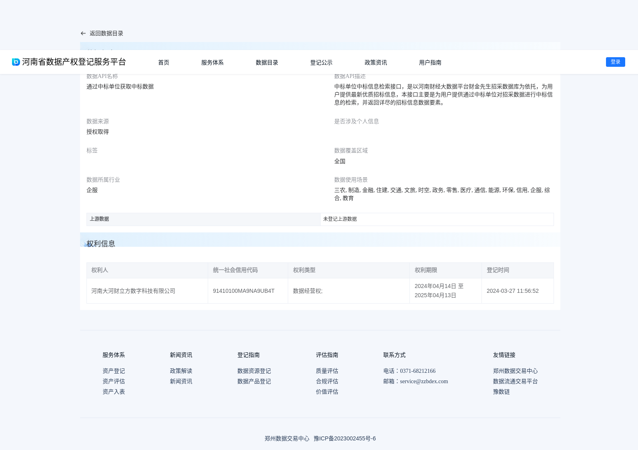Click coverage area value 全国
Image resolution: width=638 pixels, height=450 pixels.
click(340, 161)
